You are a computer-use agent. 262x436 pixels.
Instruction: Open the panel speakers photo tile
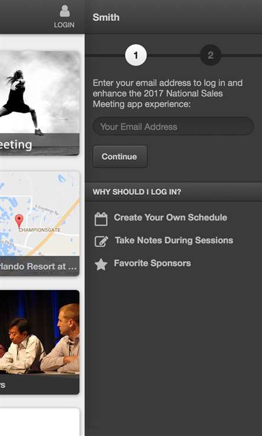(x=40, y=342)
